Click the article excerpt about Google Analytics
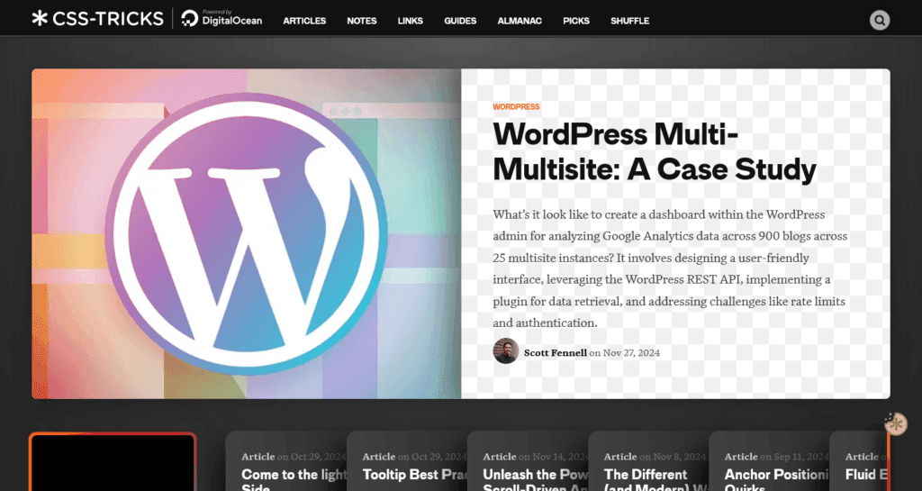Screen dimensions: 922x491 [x=670, y=268]
